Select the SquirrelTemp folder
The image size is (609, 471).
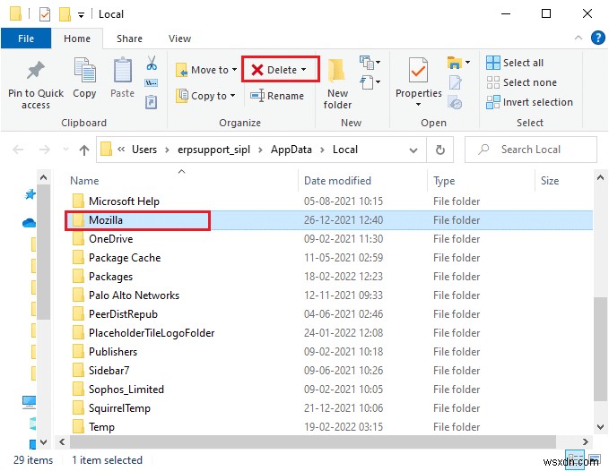pyautogui.click(x=330, y=408)
